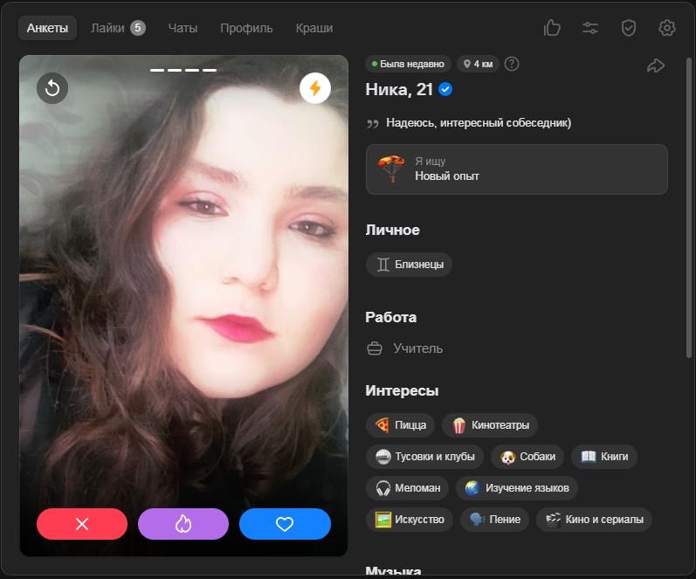This screenshot has width=696, height=579.
Task: Go to the Профиль tab
Action: (246, 28)
